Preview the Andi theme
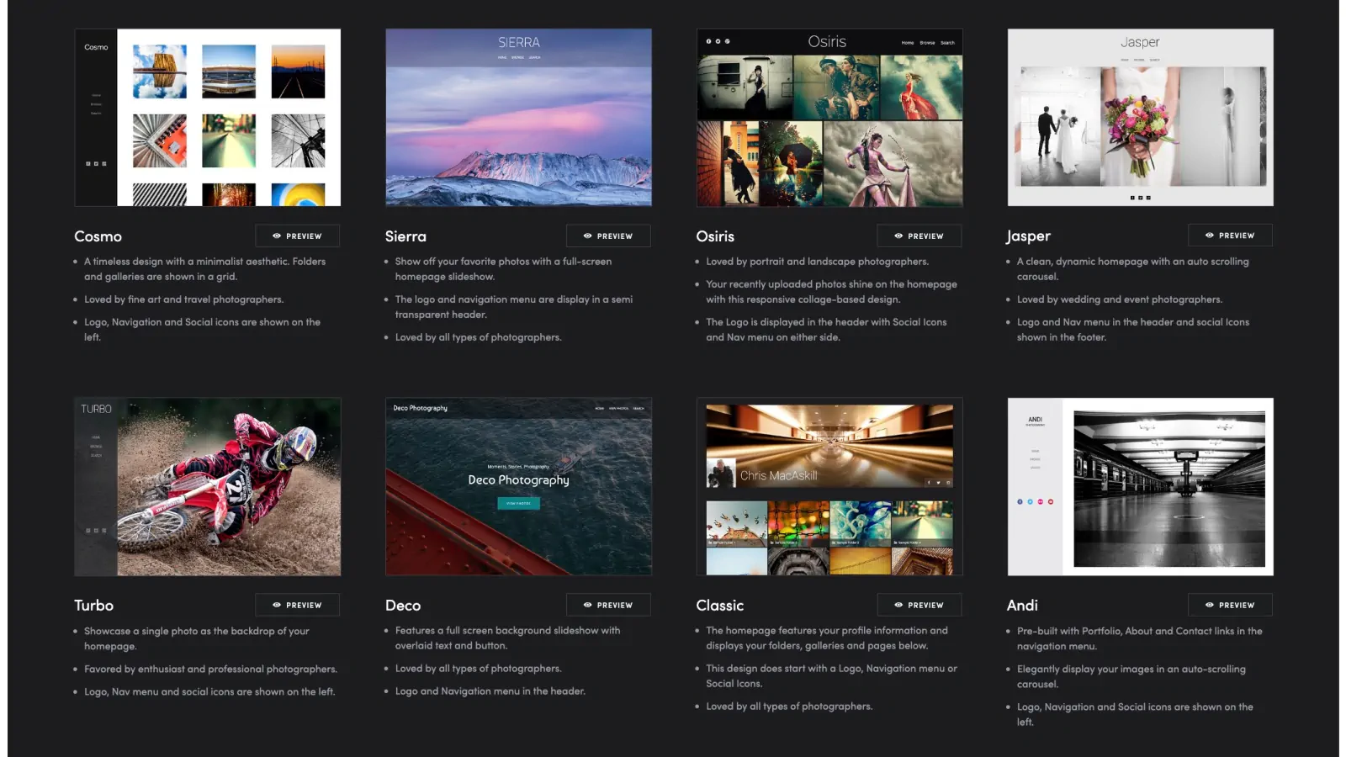The image size is (1346, 757). pyautogui.click(x=1230, y=605)
